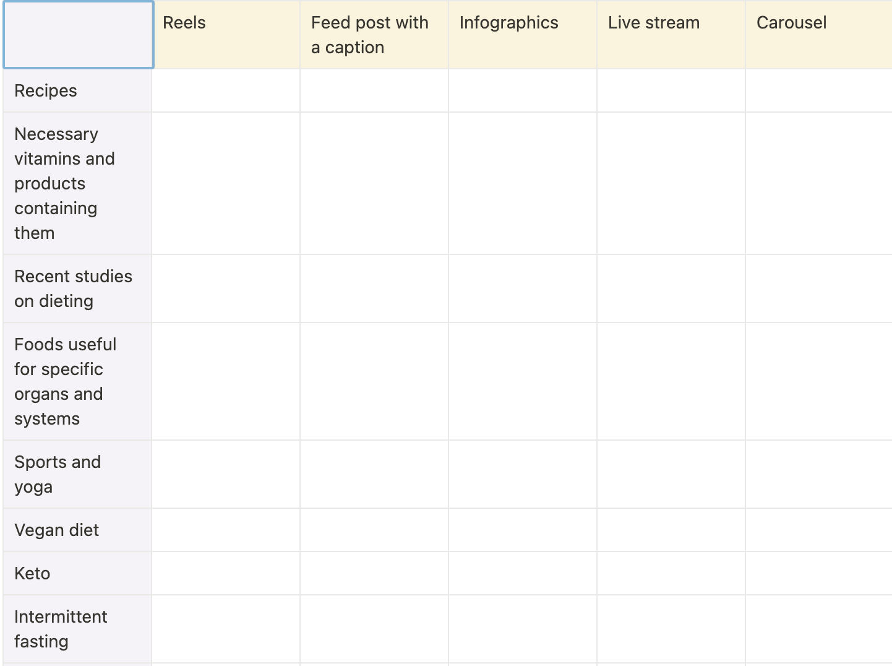Image resolution: width=892 pixels, height=666 pixels.
Task: Select the Feed post with a caption header
Action: tap(374, 35)
